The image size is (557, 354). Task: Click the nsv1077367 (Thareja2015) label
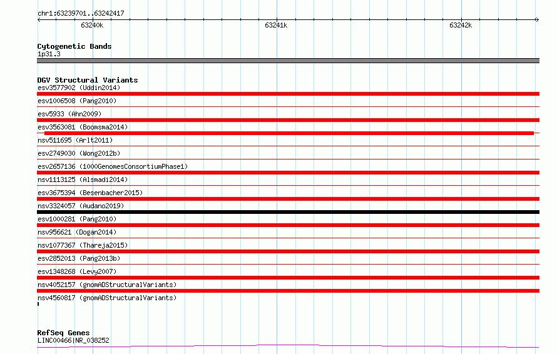(83, 245)
